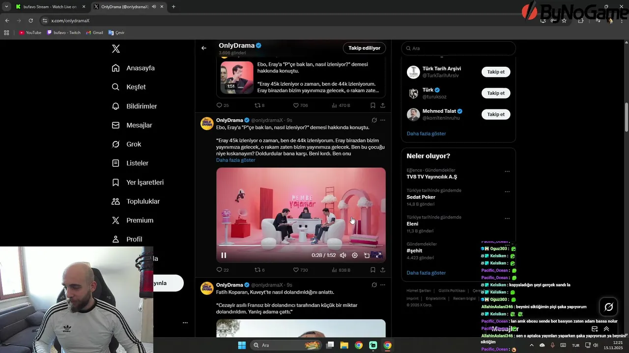Enter video fullscreen

point(378,255)
